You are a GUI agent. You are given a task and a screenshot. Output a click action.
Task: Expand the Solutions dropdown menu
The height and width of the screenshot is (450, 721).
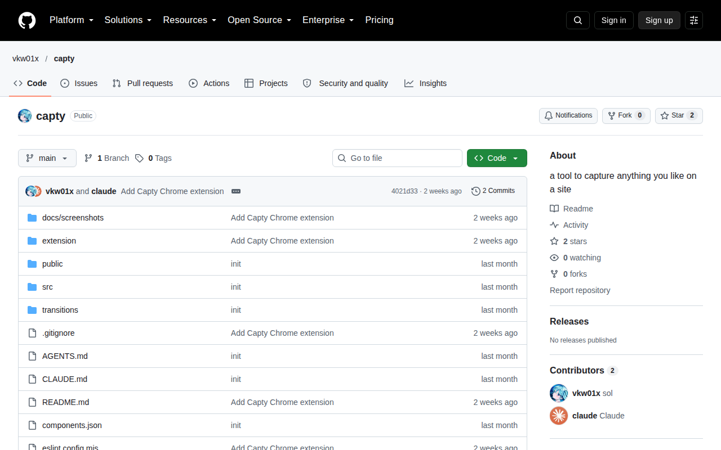click(128, 20)
